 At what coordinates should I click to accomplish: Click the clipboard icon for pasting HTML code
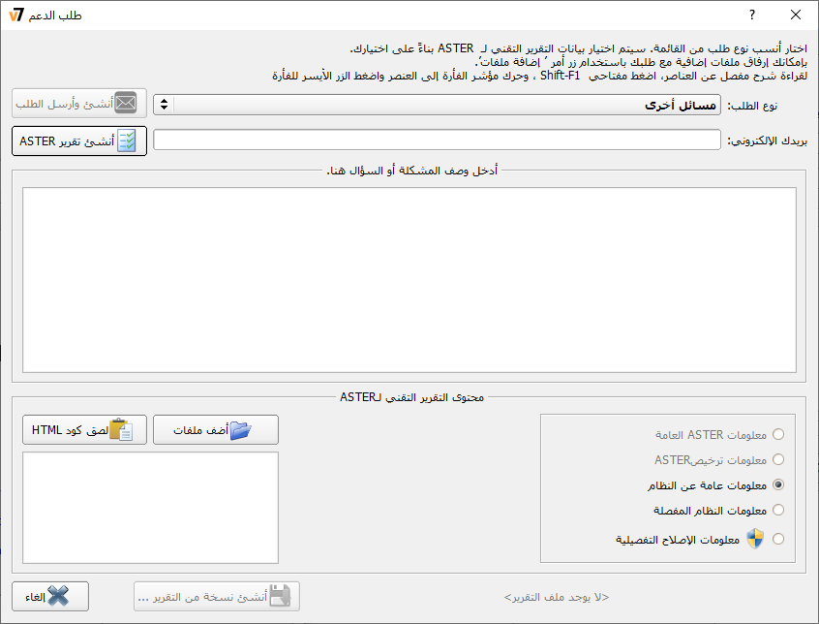121,430
